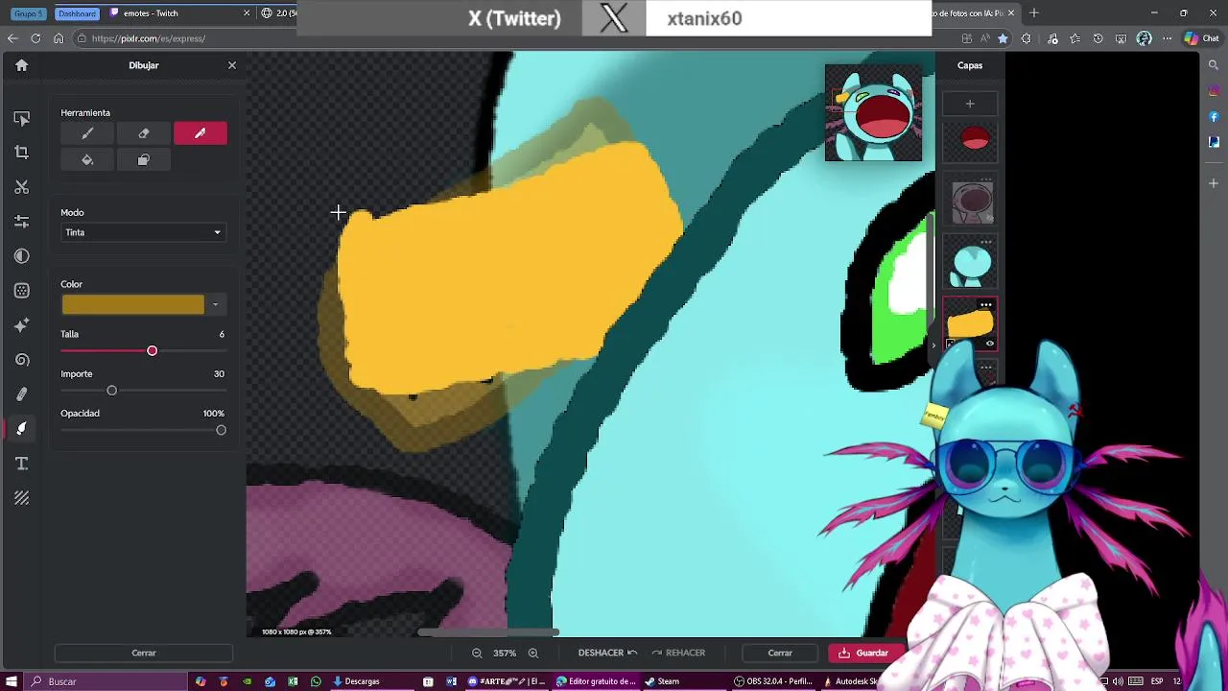Adjust the Importe slider handle
The width and height of the screenshot is (1228, 691).
111,391
